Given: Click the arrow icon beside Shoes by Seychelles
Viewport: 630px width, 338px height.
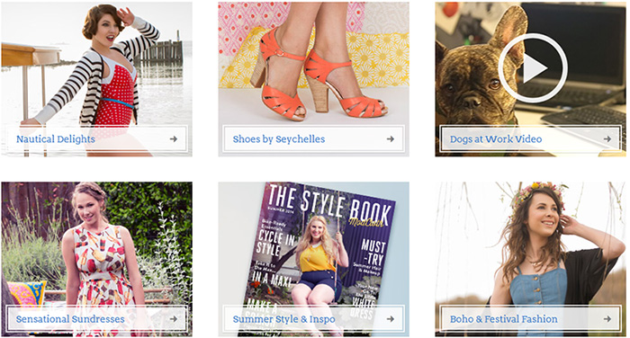Looking at the screenshot, I should [390, 139].
